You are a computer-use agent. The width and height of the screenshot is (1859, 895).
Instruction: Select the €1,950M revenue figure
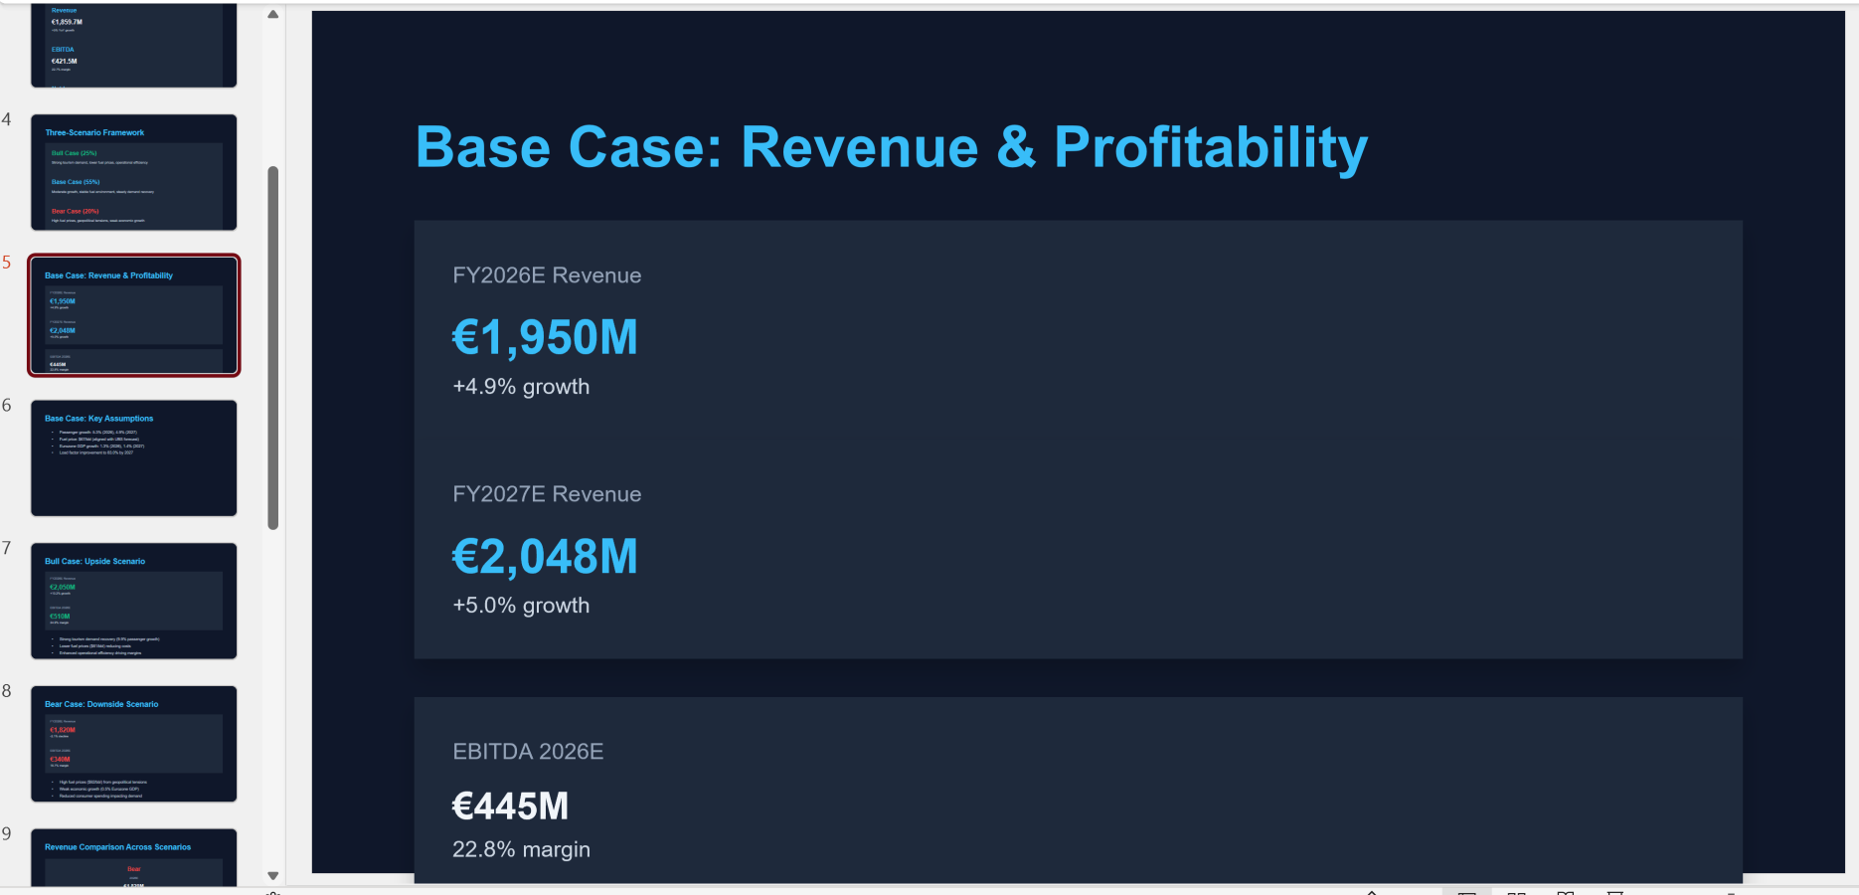(x=545, y=337)
